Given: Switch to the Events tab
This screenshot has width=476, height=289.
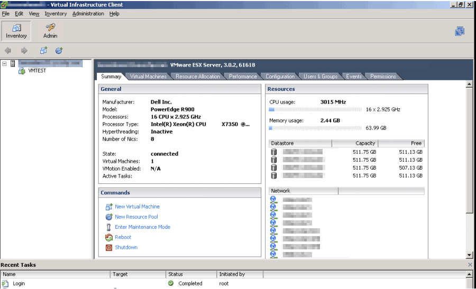Looking at the screenshot, I should point(354,77).
